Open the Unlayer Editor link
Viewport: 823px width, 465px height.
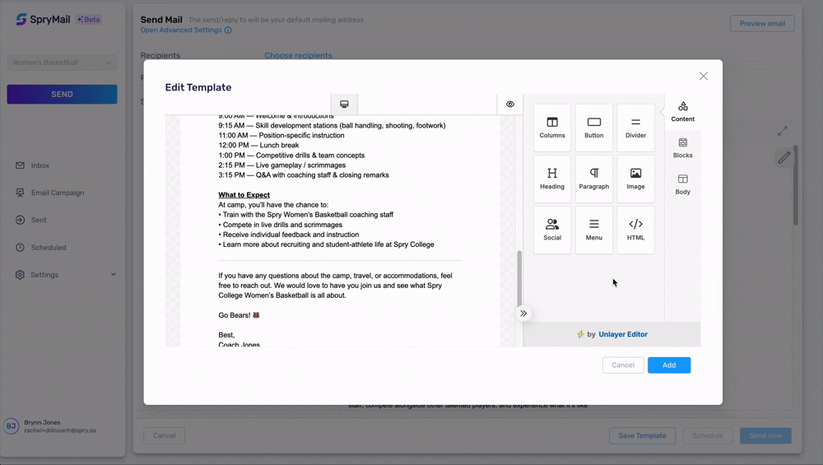coord(623,334)
